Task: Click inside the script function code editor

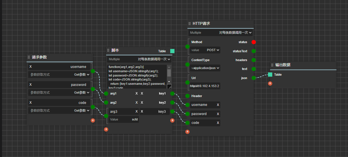Action: coord(136,77)
